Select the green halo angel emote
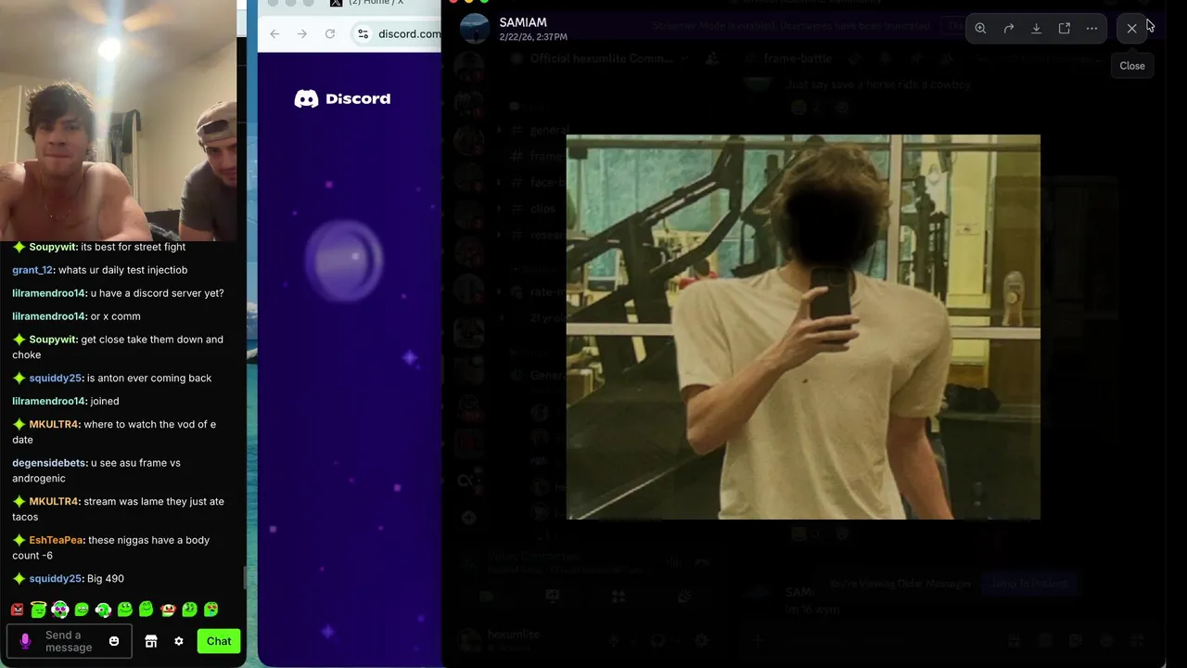The width and height of the screenshot is (1187, 668). (38, 610)
